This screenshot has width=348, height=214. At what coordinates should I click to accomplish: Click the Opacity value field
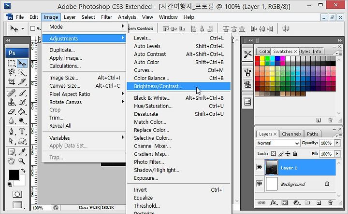(x=326, y=143)
